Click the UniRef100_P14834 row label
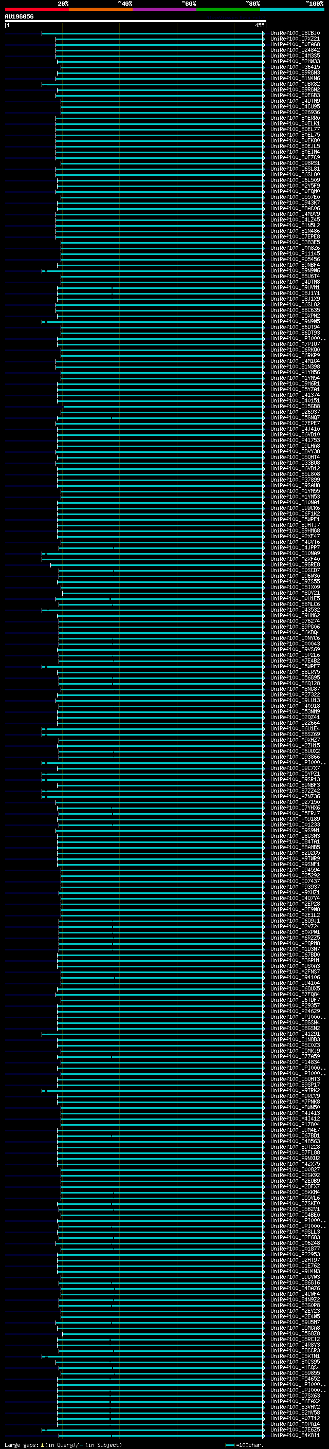This screenshot has height=1449, width=329. click(295, 1062)
